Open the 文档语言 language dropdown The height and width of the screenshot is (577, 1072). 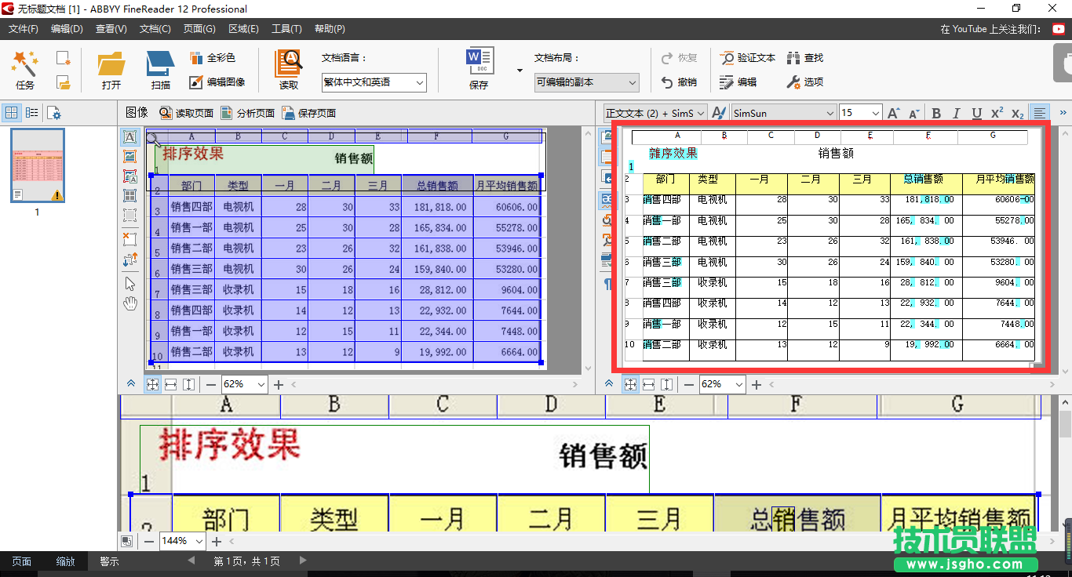[374, 82]
